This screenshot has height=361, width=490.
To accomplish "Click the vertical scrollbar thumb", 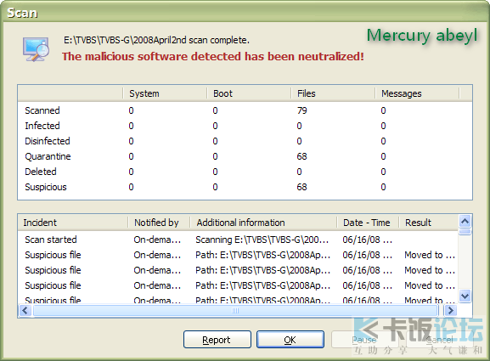I will (x=465, y=232).
